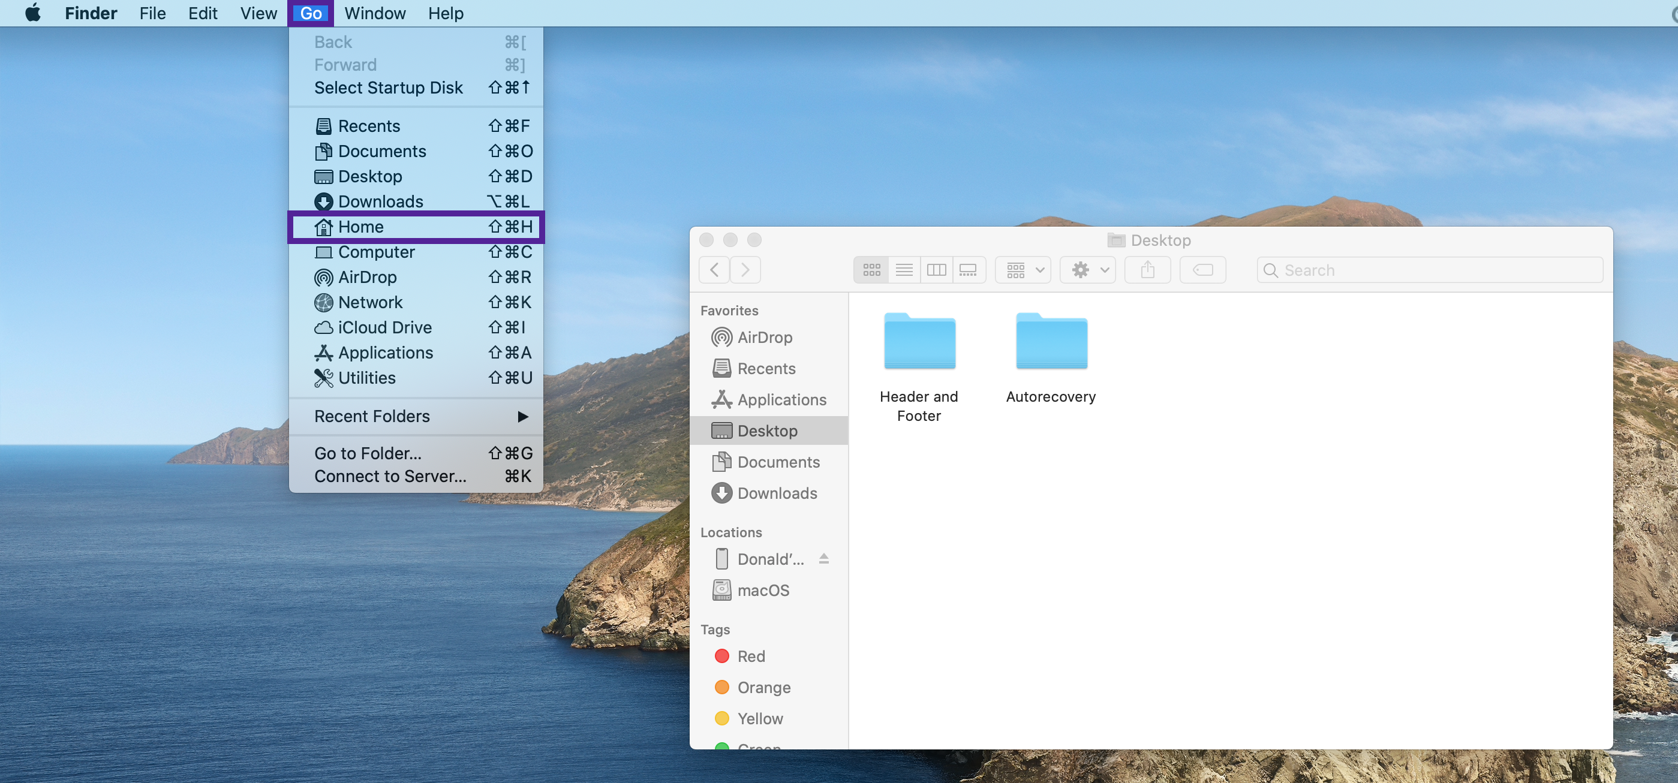Open the Finder menu
The width and height of the screenshot is (1678, 783).
pyautogui.click(x=91, y=13)
